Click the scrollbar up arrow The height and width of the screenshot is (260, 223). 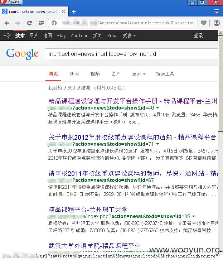220,33
